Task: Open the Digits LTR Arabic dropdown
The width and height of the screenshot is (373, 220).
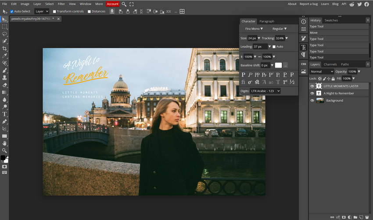Action: tap(265, 91)
